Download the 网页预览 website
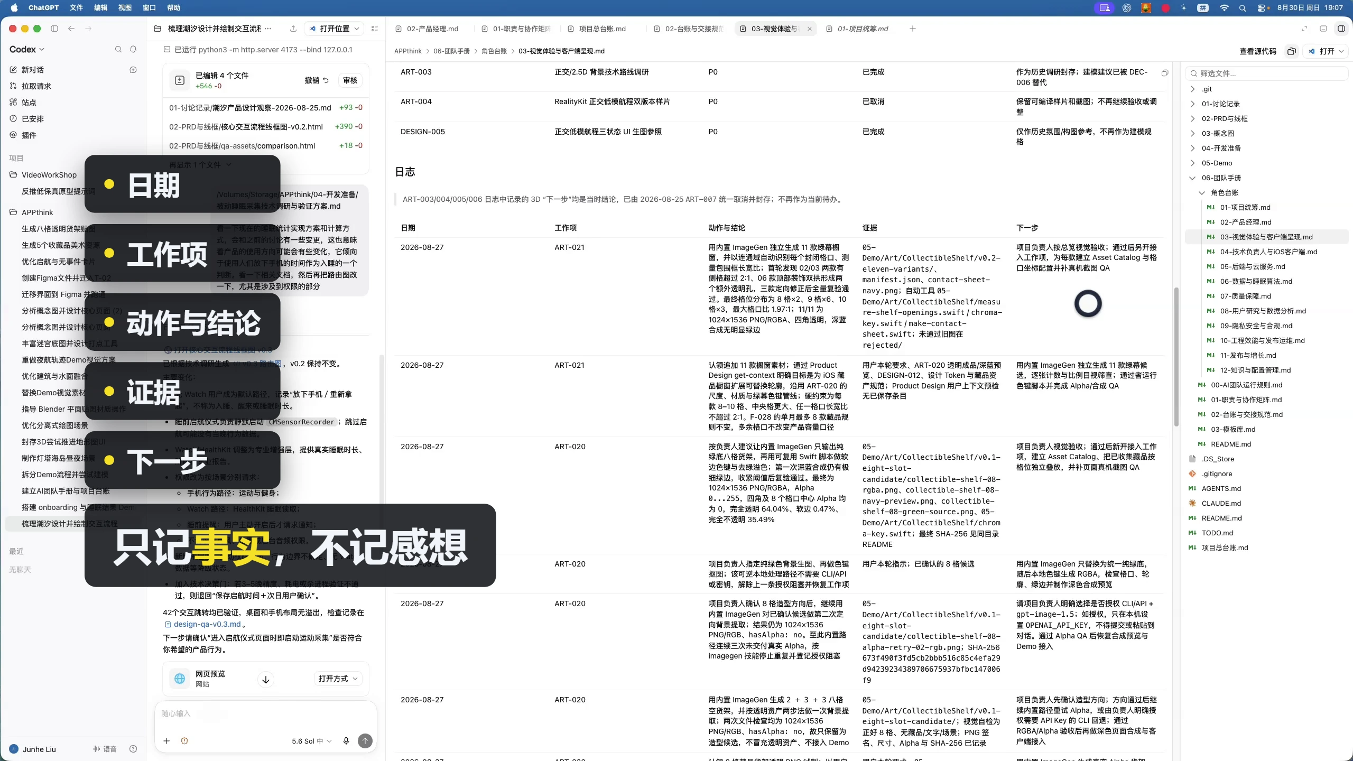 [266, 679]
